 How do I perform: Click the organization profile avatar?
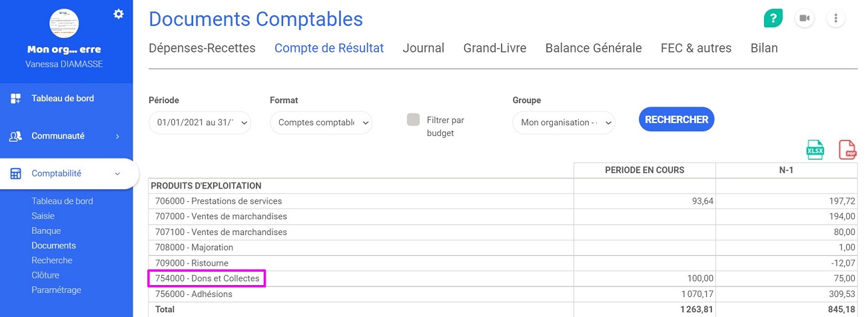65,23
